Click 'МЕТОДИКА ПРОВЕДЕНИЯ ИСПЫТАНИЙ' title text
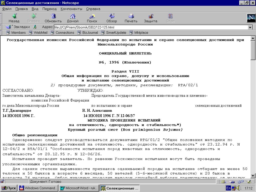 click(124, 120)
